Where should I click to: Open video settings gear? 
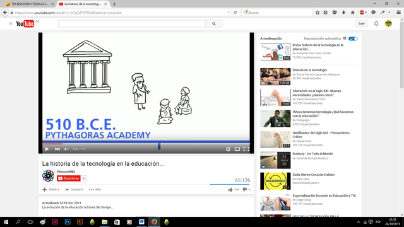point(228,149)
